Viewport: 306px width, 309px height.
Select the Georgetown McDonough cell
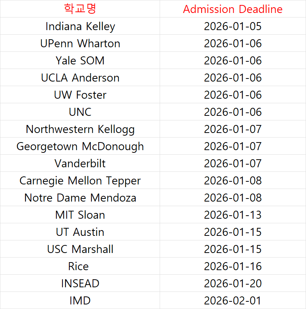point(80,146)
